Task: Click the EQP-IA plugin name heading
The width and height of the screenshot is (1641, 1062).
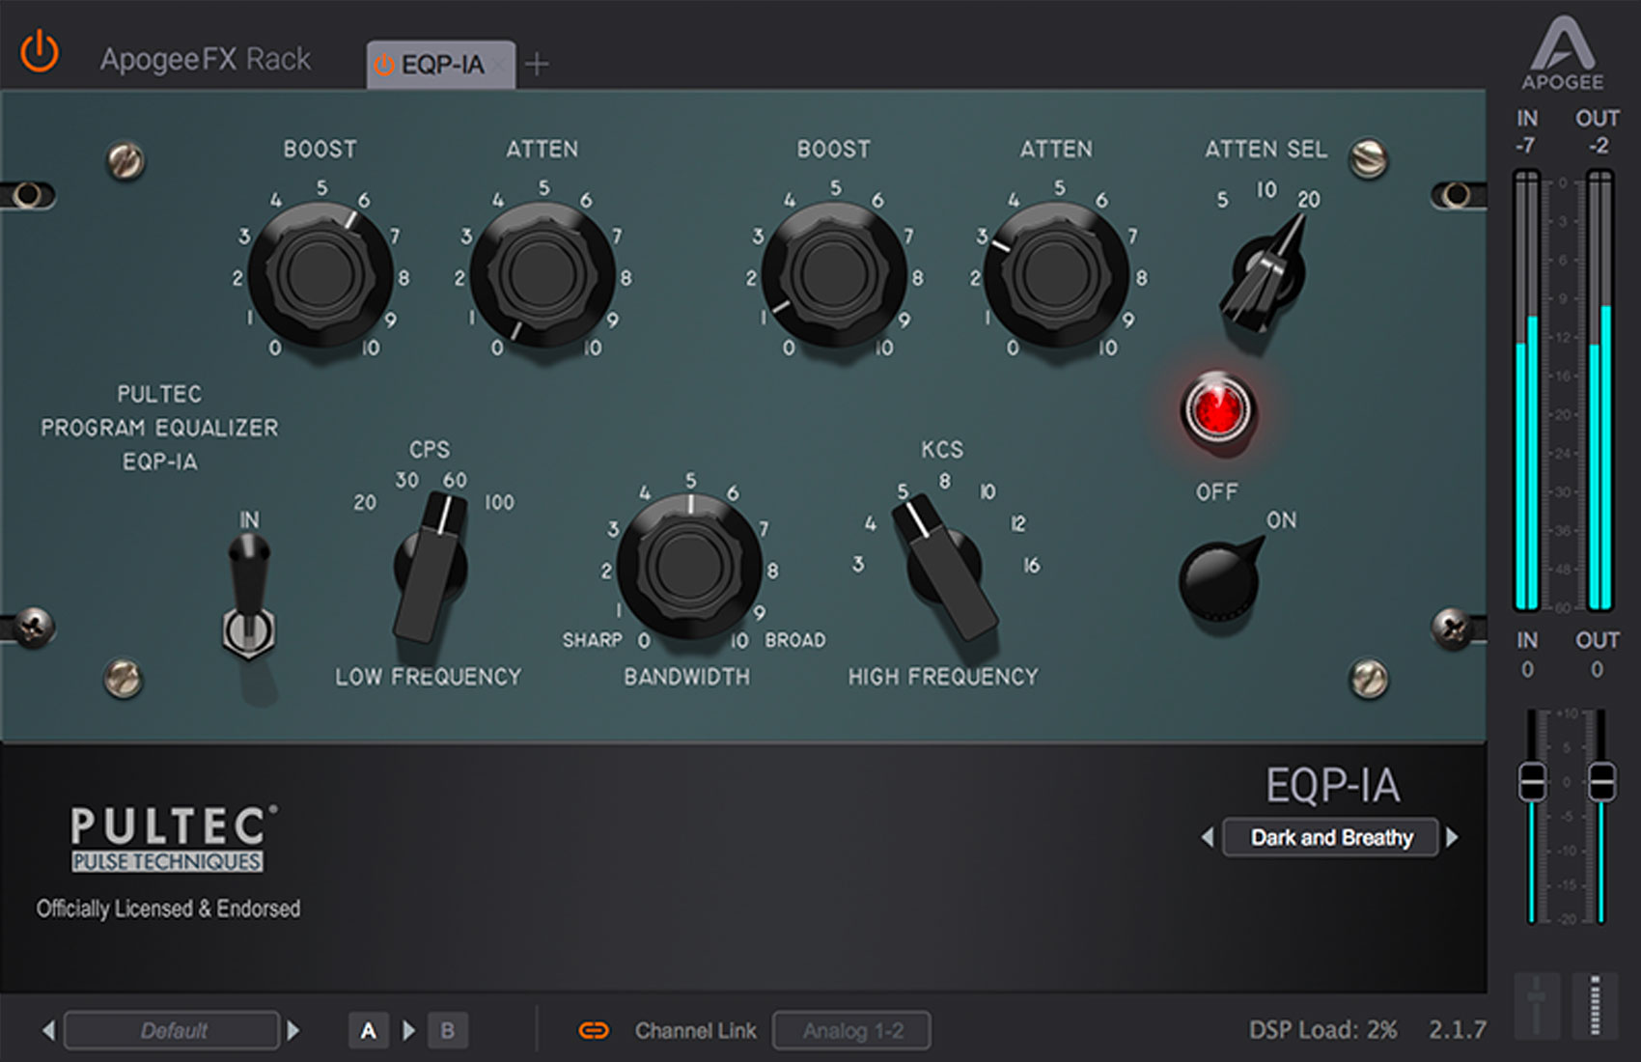Action: [x=1333, y=785]
